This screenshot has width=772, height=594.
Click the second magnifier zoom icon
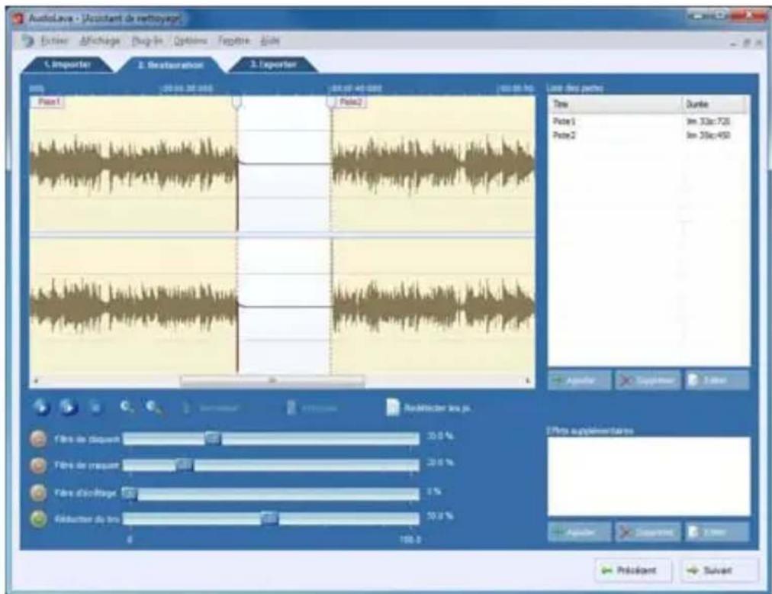(x=153, y=407)
